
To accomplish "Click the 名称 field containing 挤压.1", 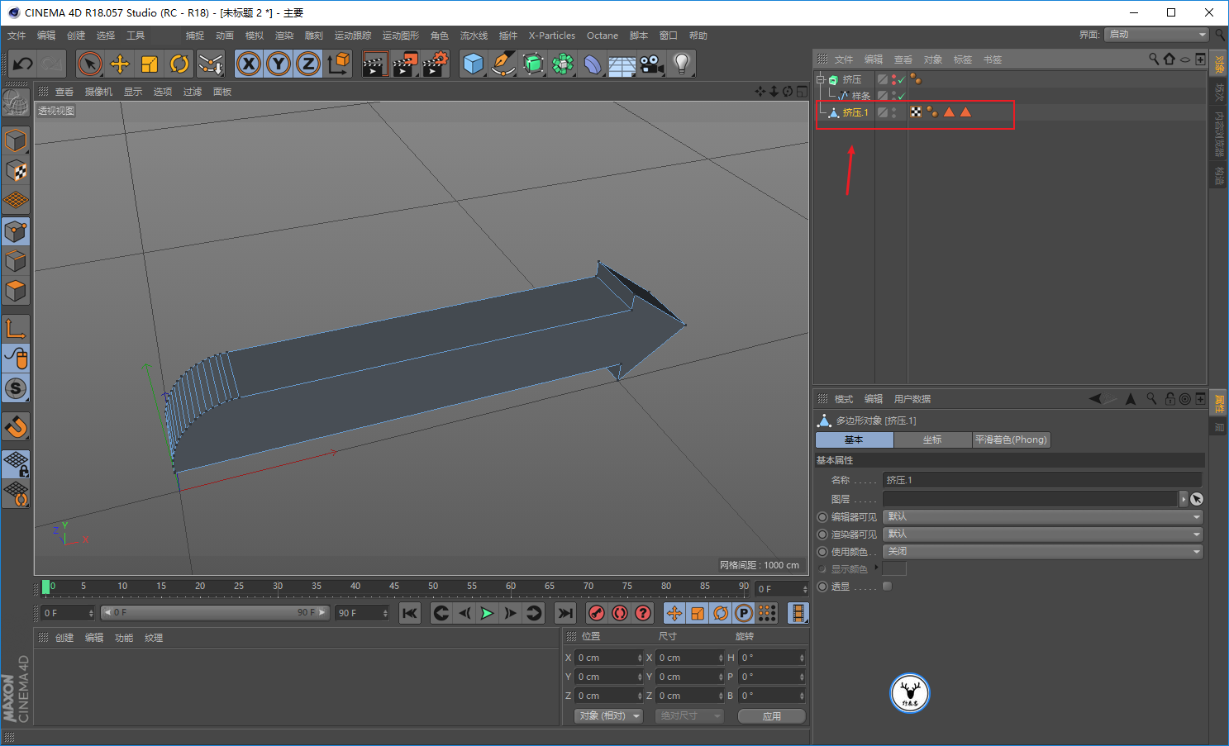I will point(1041,480).
